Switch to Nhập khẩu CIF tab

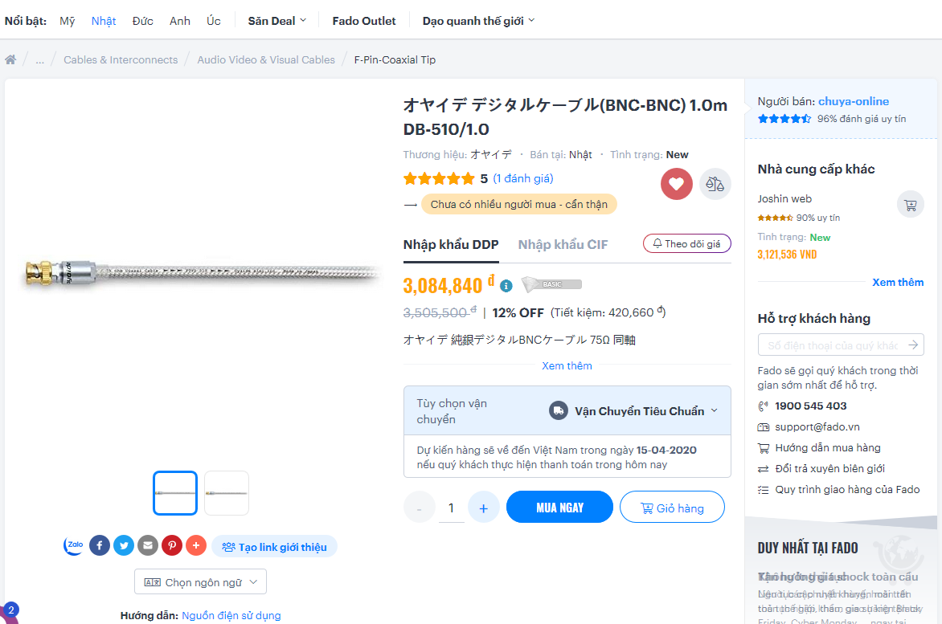[x=563, y=245]
